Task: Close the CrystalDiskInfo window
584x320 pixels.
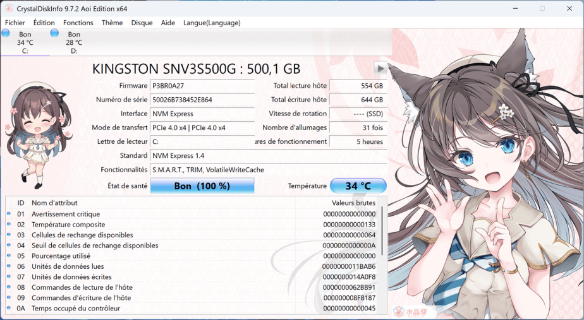Action: click(x=569, y=8)
